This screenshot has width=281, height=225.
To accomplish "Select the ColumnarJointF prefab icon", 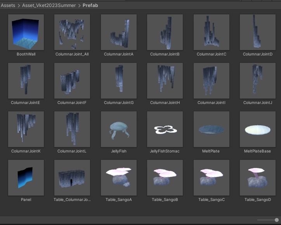I will click(x=72, y=81).
